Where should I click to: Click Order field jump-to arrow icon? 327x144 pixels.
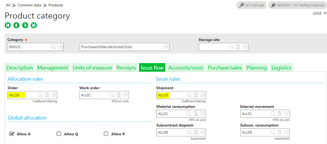[47, 95]
